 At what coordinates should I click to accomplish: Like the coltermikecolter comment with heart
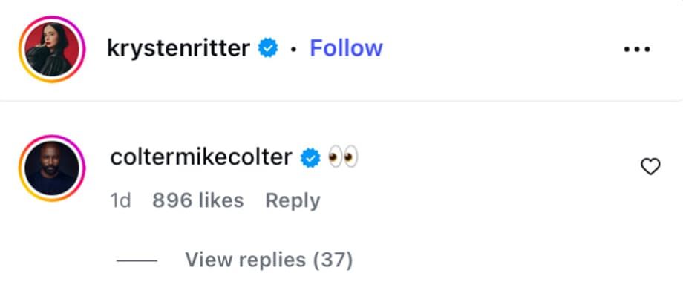[x=650, y=168]
